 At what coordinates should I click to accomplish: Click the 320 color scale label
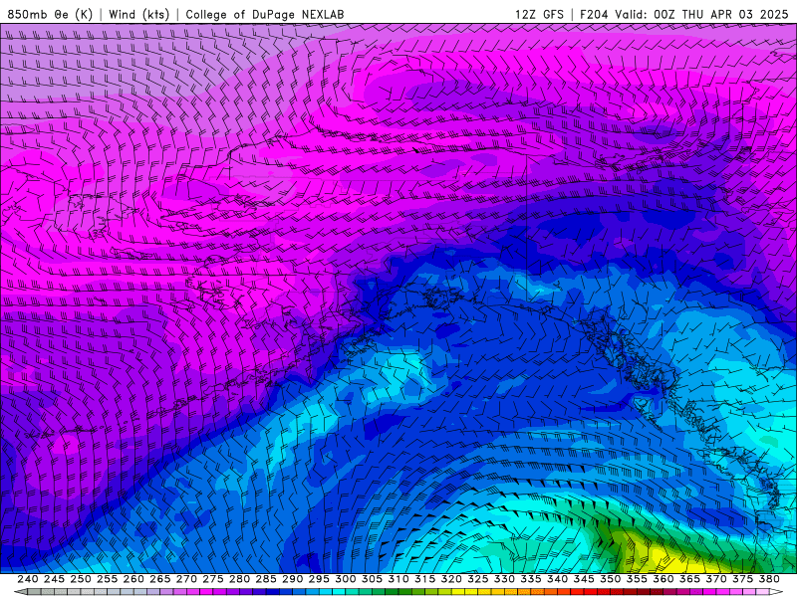451,579
